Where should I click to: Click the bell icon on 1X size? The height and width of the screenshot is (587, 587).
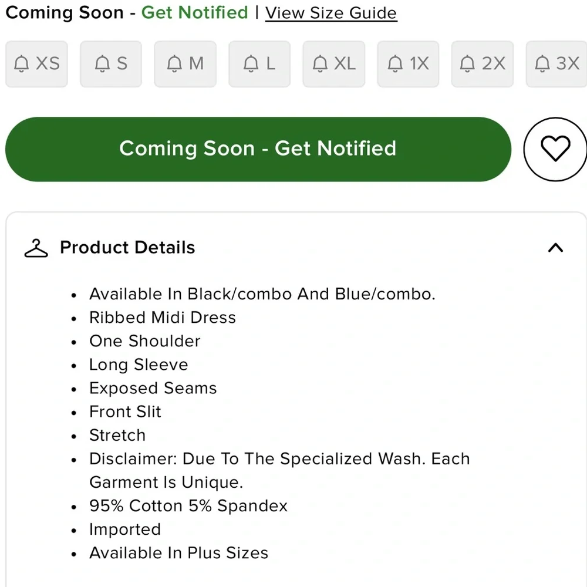[x=395, y=63]
